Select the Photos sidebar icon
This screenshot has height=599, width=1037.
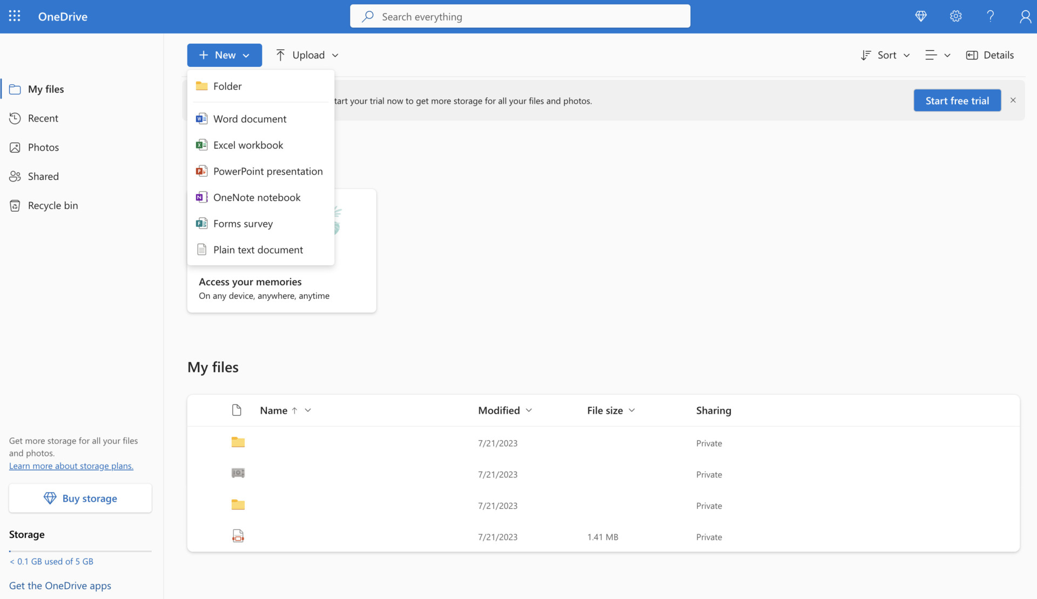tap(15, 147)
